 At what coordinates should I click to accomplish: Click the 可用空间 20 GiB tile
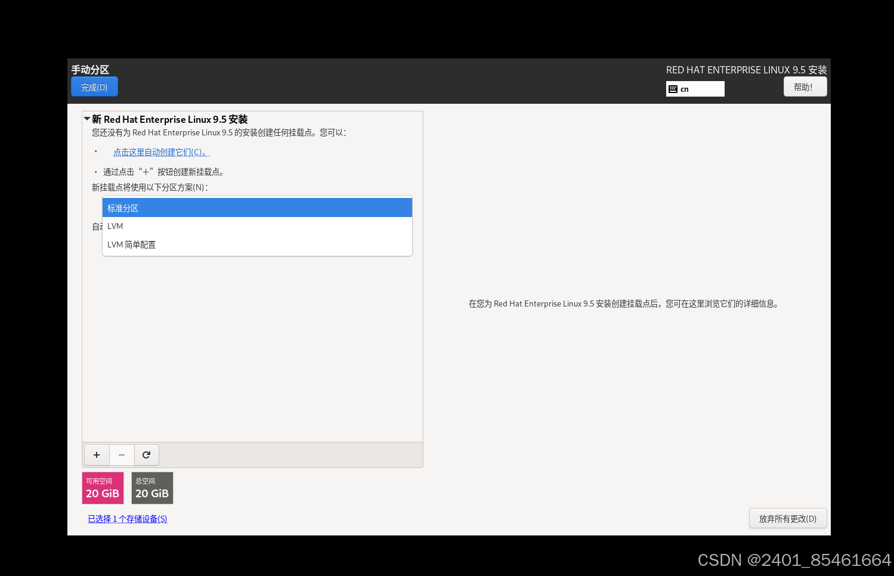click(103, 488)
